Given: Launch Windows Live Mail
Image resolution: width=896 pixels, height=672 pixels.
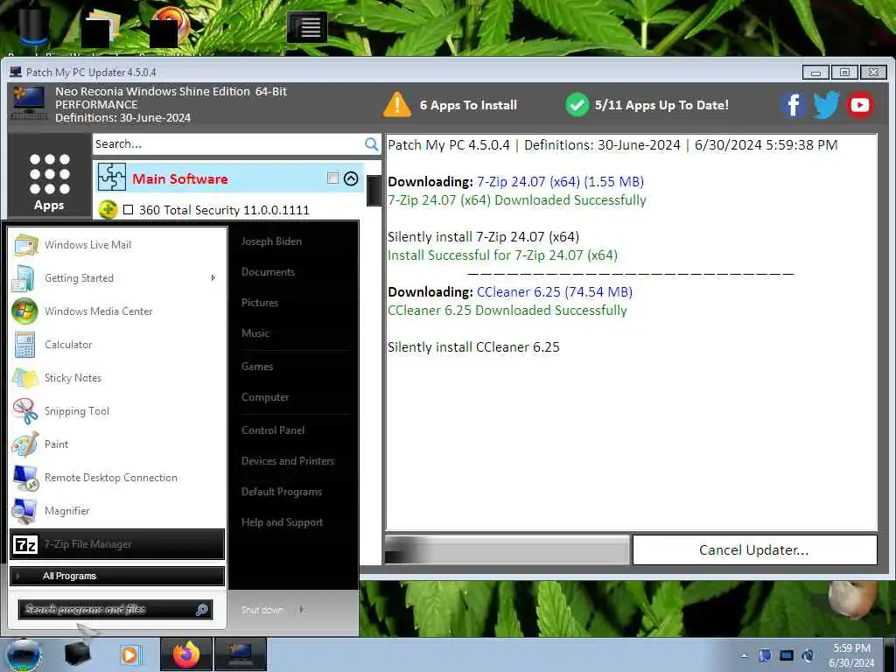Looking at the screenshot, I should pos(117,245).
